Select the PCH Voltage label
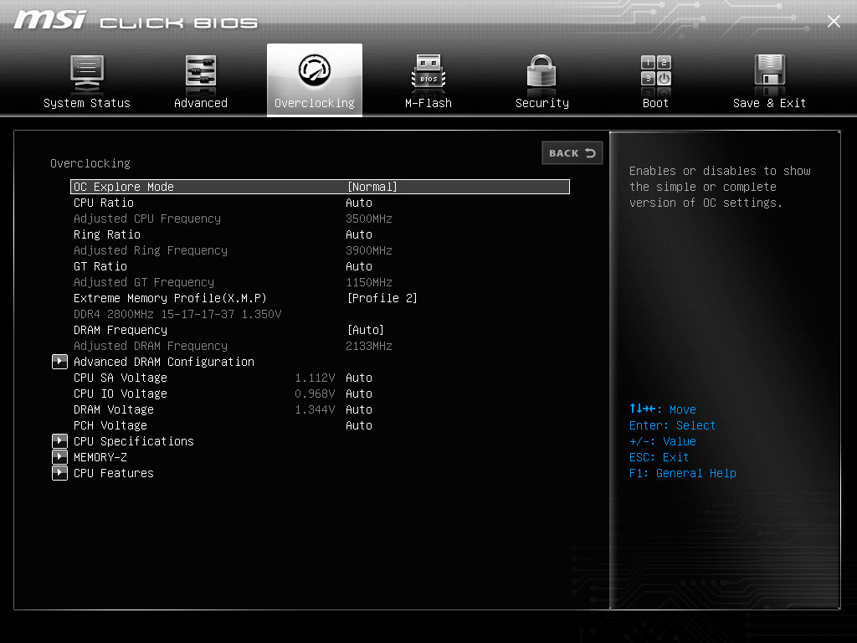The image size is (857, 643). tap(110, 425)
